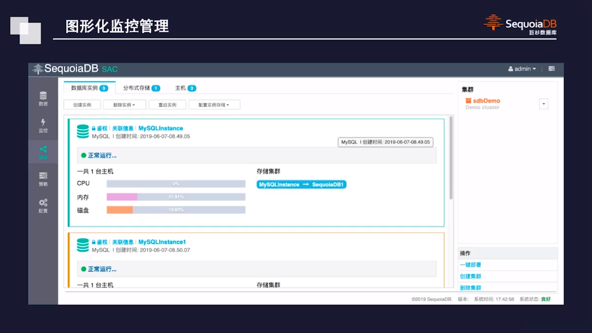Click the 创建实例 button
This screenshot has height=333, width=592.
click(82, 105)
